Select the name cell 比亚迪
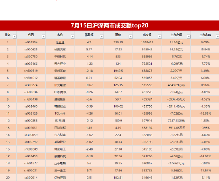Screen dimensions: 219x181 [60, 42]
